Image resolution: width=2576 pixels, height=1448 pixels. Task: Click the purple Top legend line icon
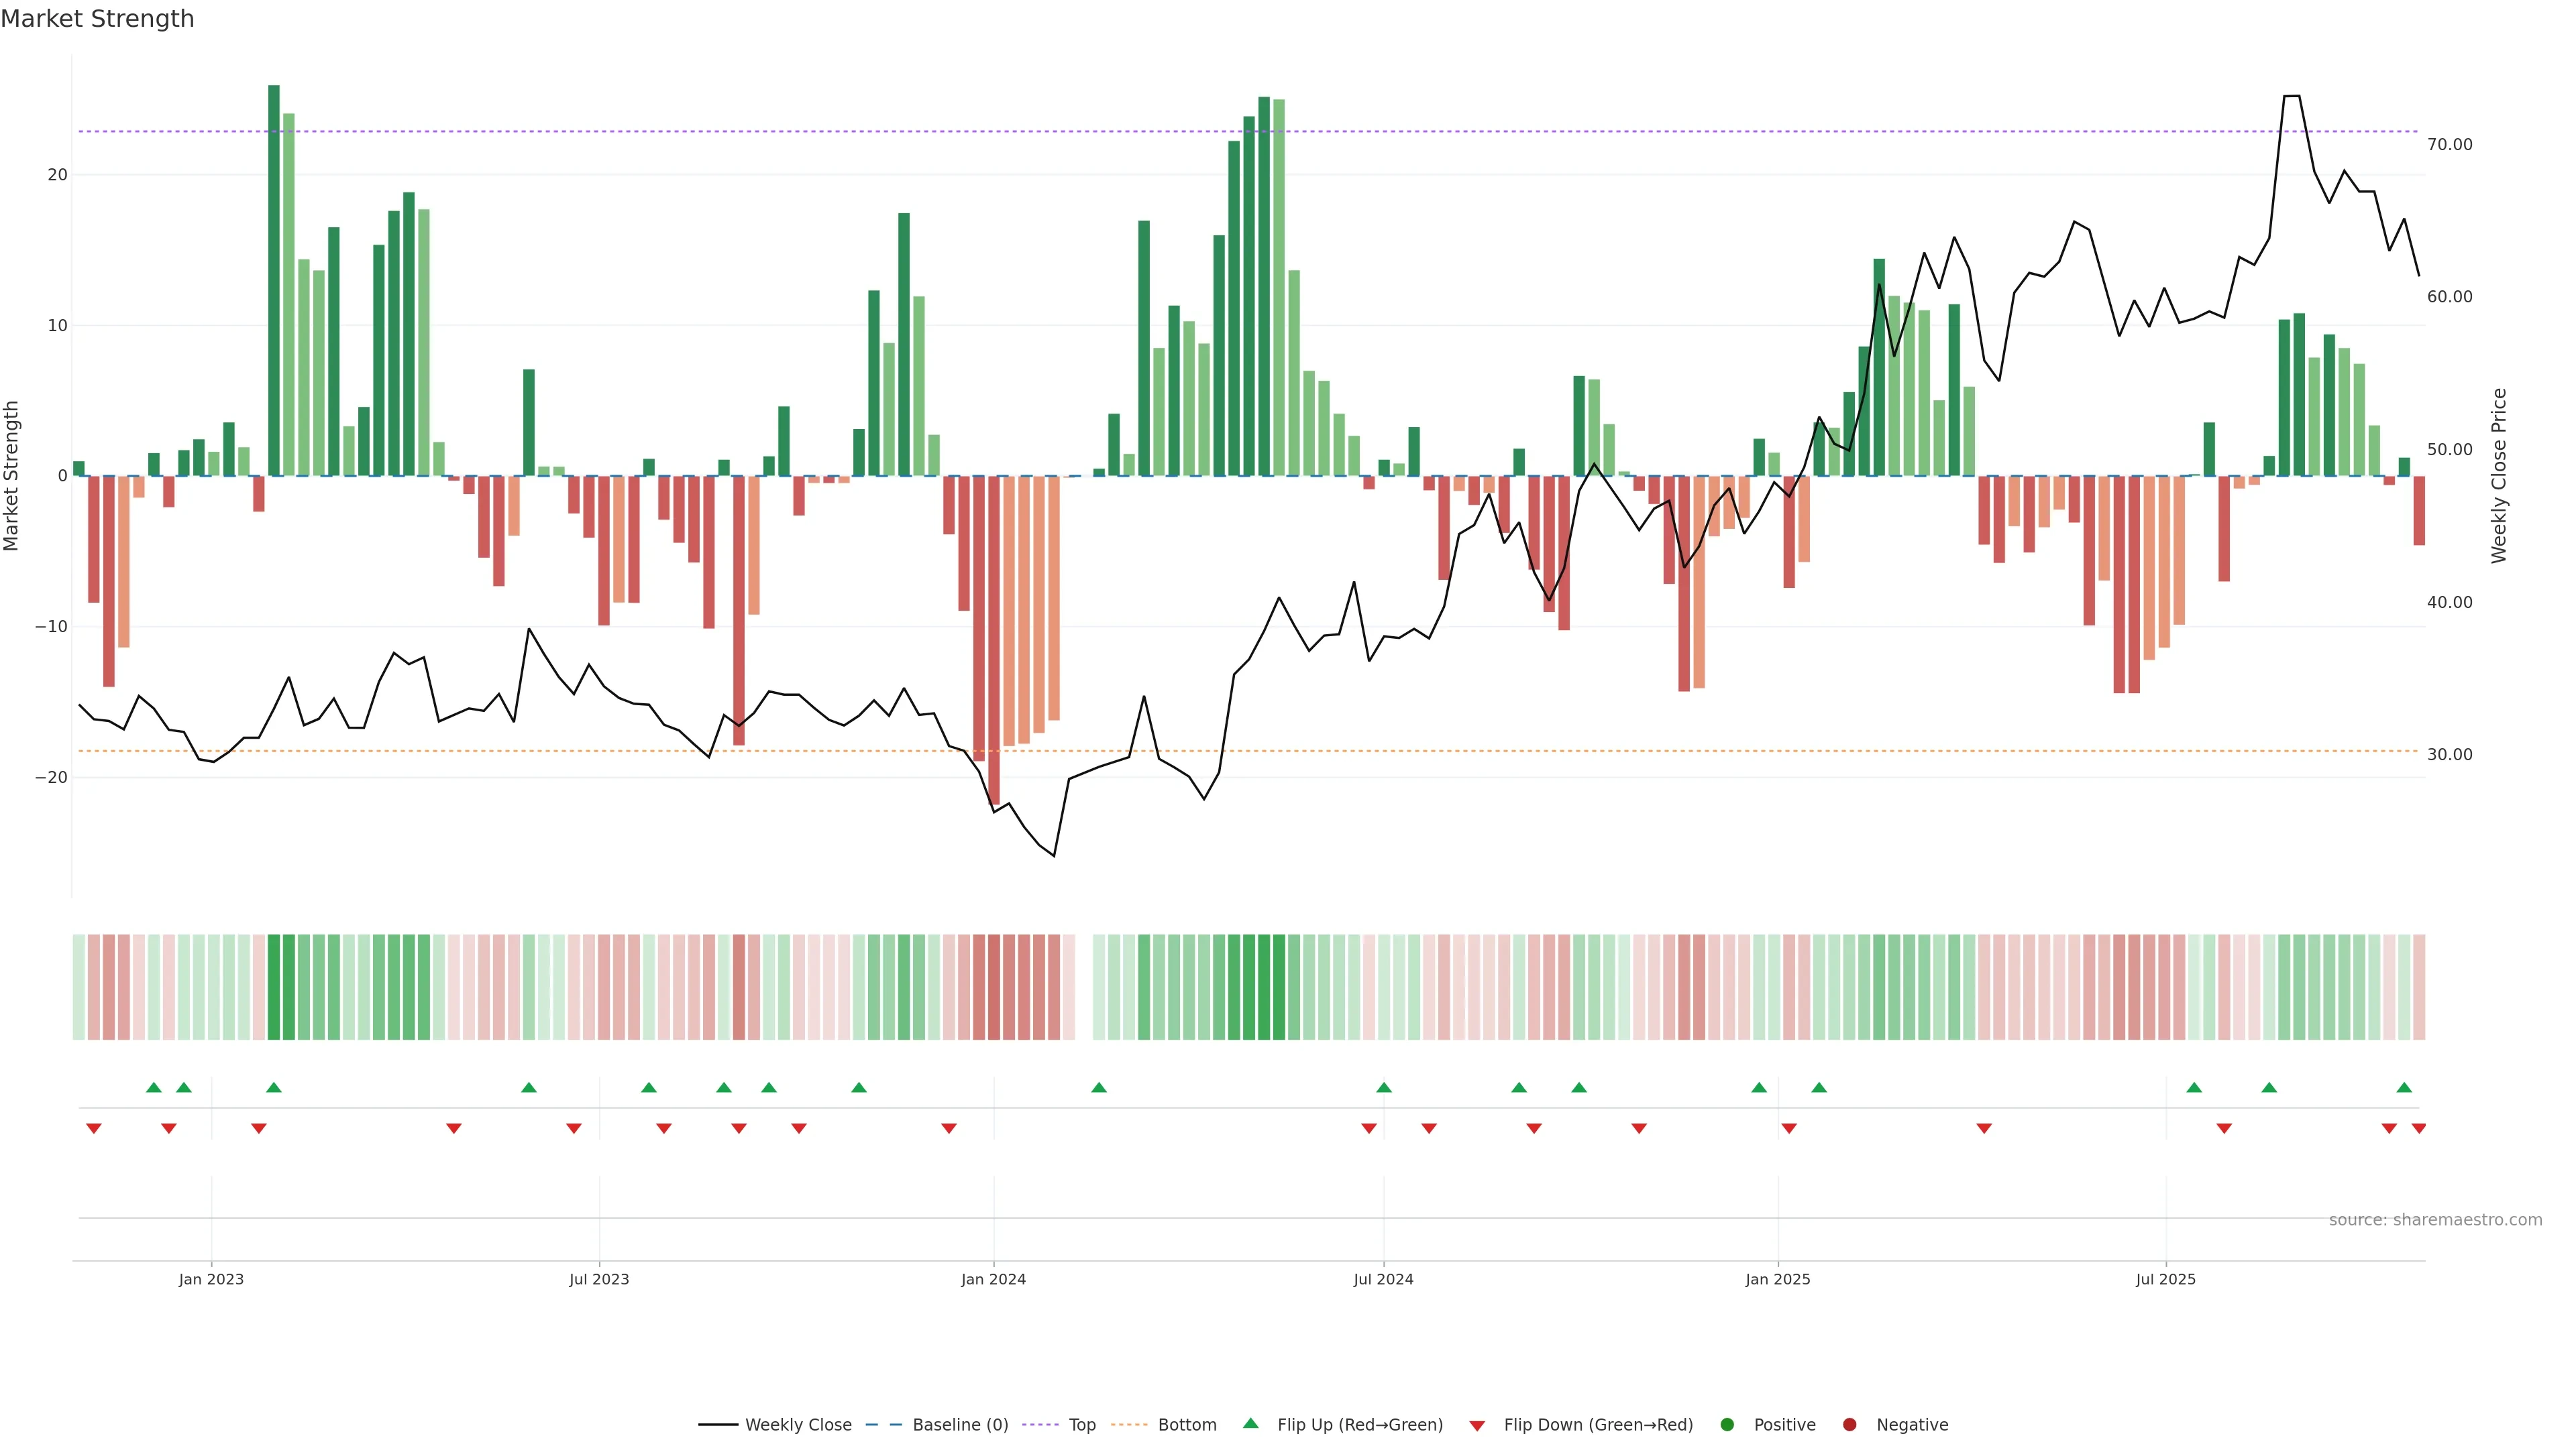coord(1040,1425)
